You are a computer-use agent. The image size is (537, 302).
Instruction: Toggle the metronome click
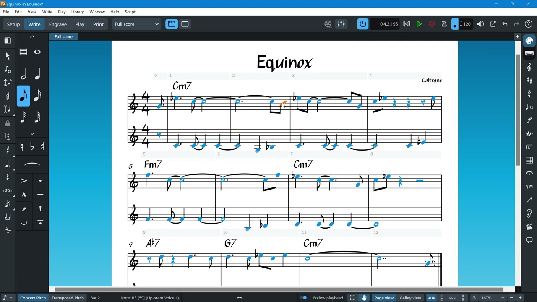click(x=444, y=24)
